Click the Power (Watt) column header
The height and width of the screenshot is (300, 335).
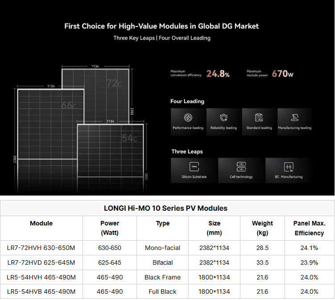point(110,228)
